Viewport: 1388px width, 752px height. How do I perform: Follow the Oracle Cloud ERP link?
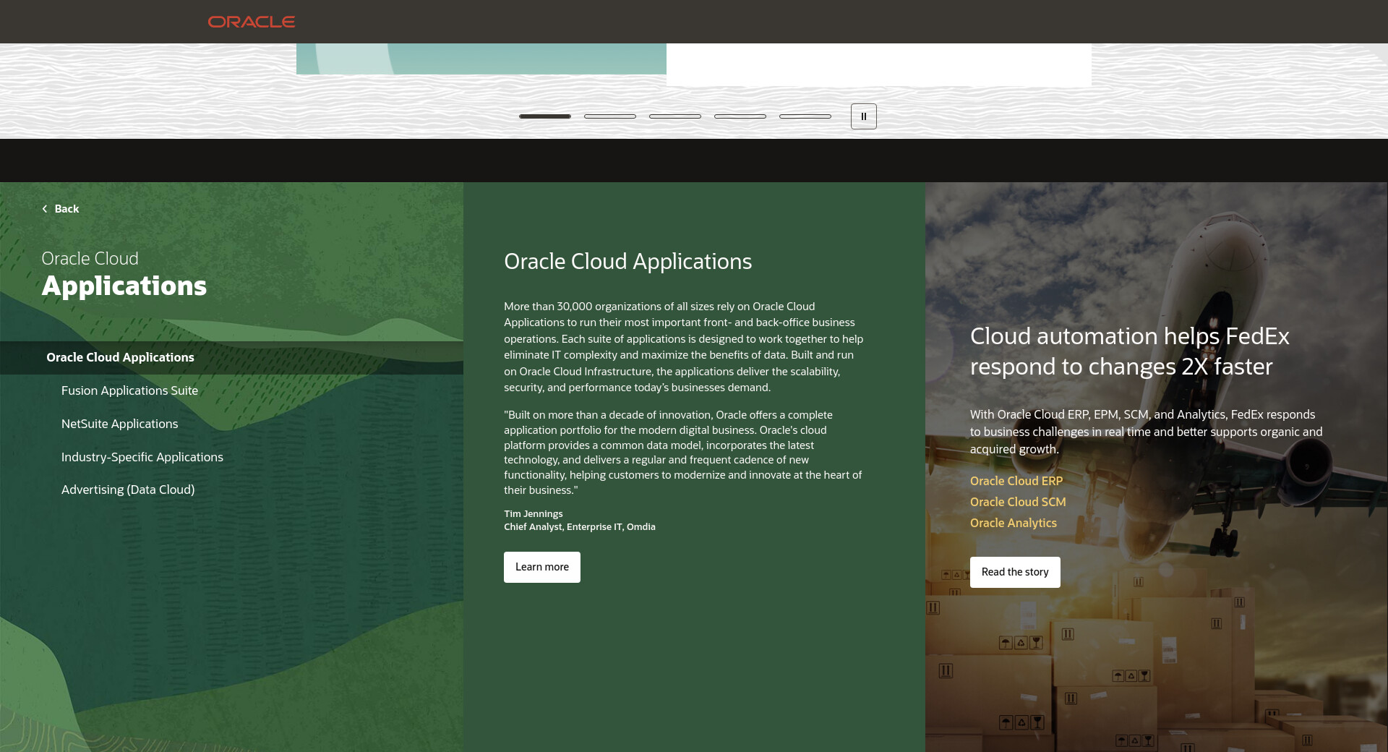tap(1016, 481)
